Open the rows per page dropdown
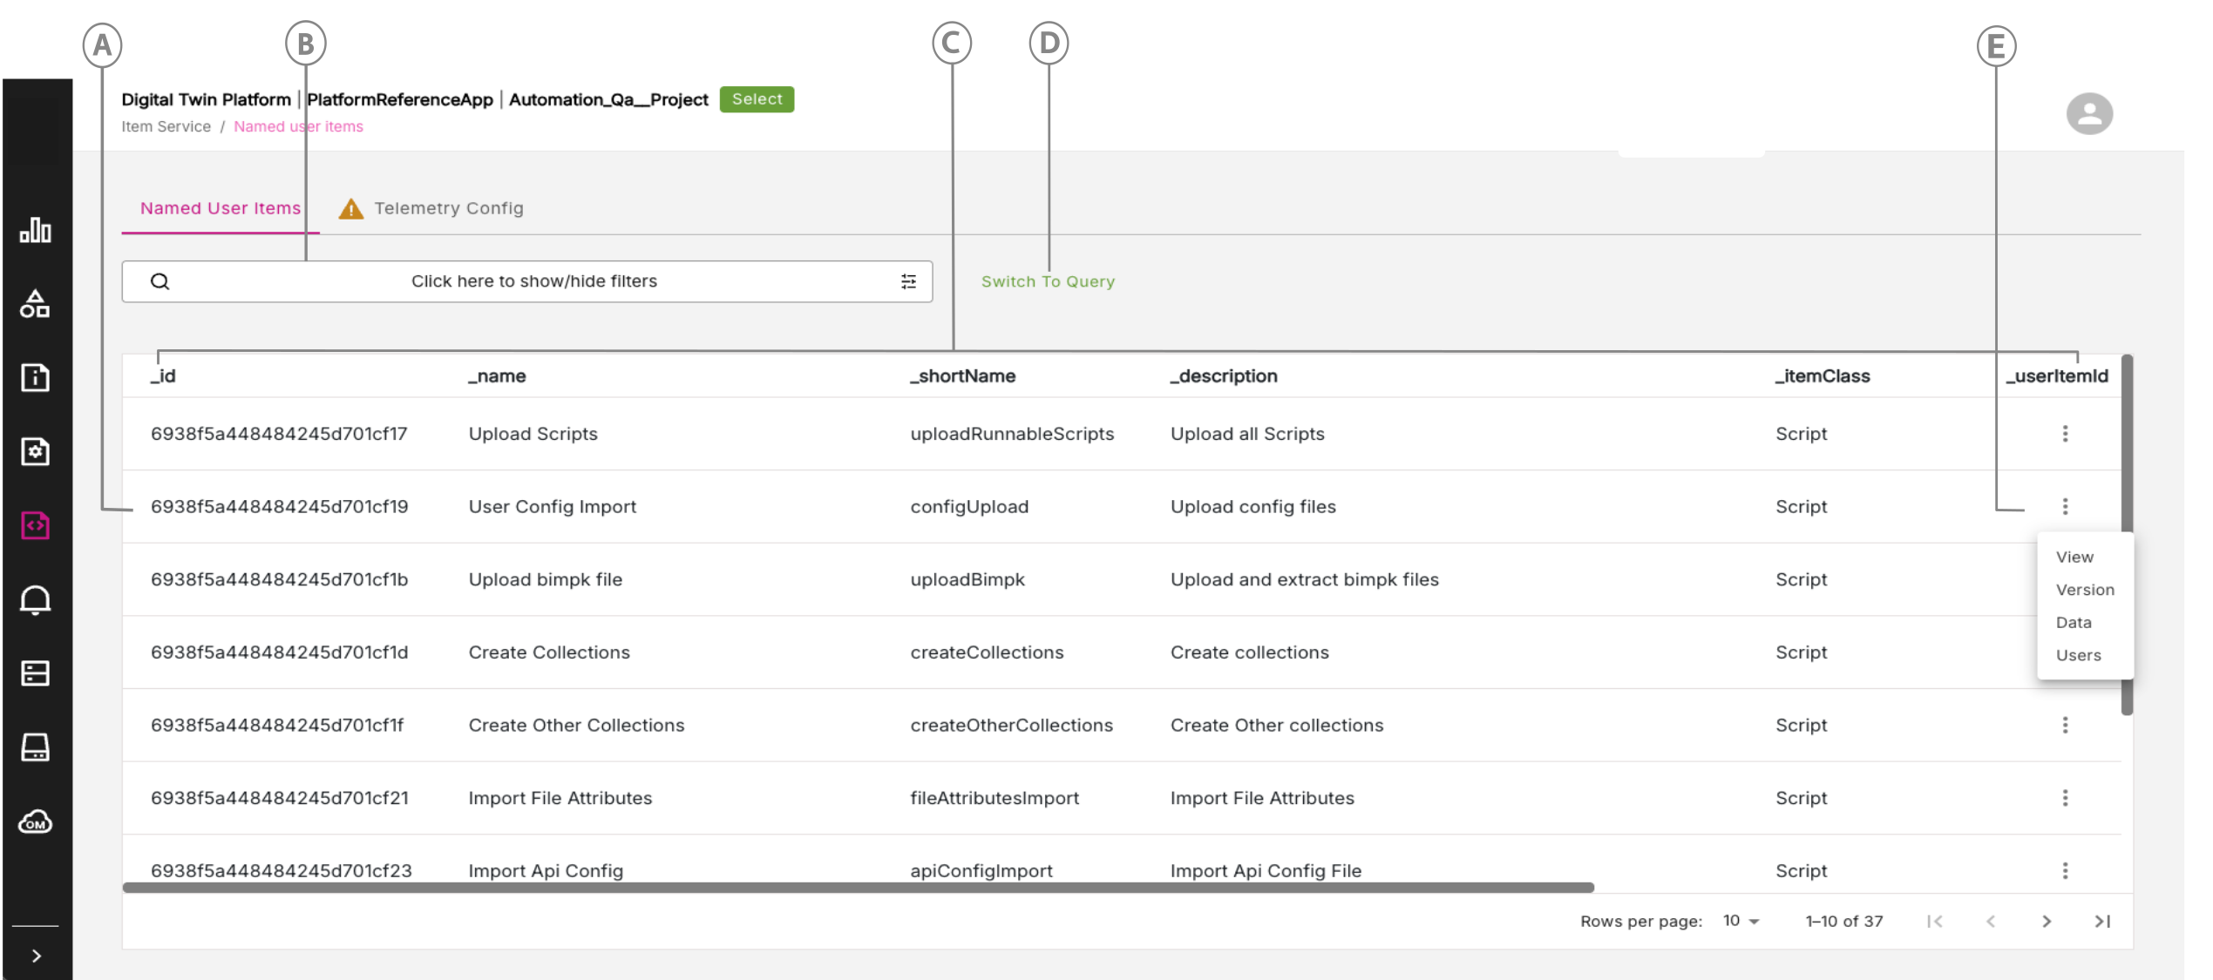Image resolution: width=2213 pixels, height=980 pixels. [1741, 921]
